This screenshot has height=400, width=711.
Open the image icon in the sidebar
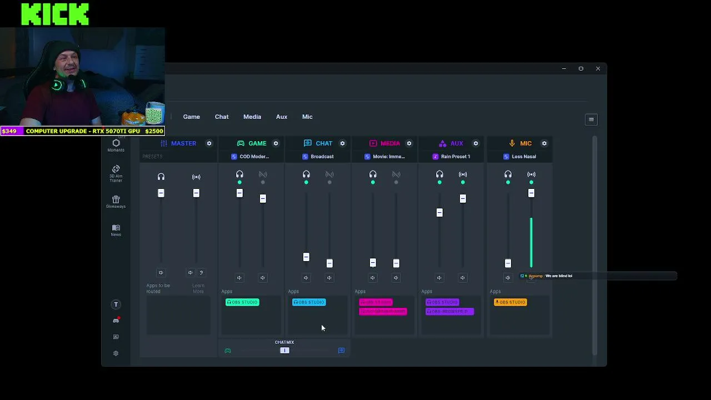coord(116,337)
